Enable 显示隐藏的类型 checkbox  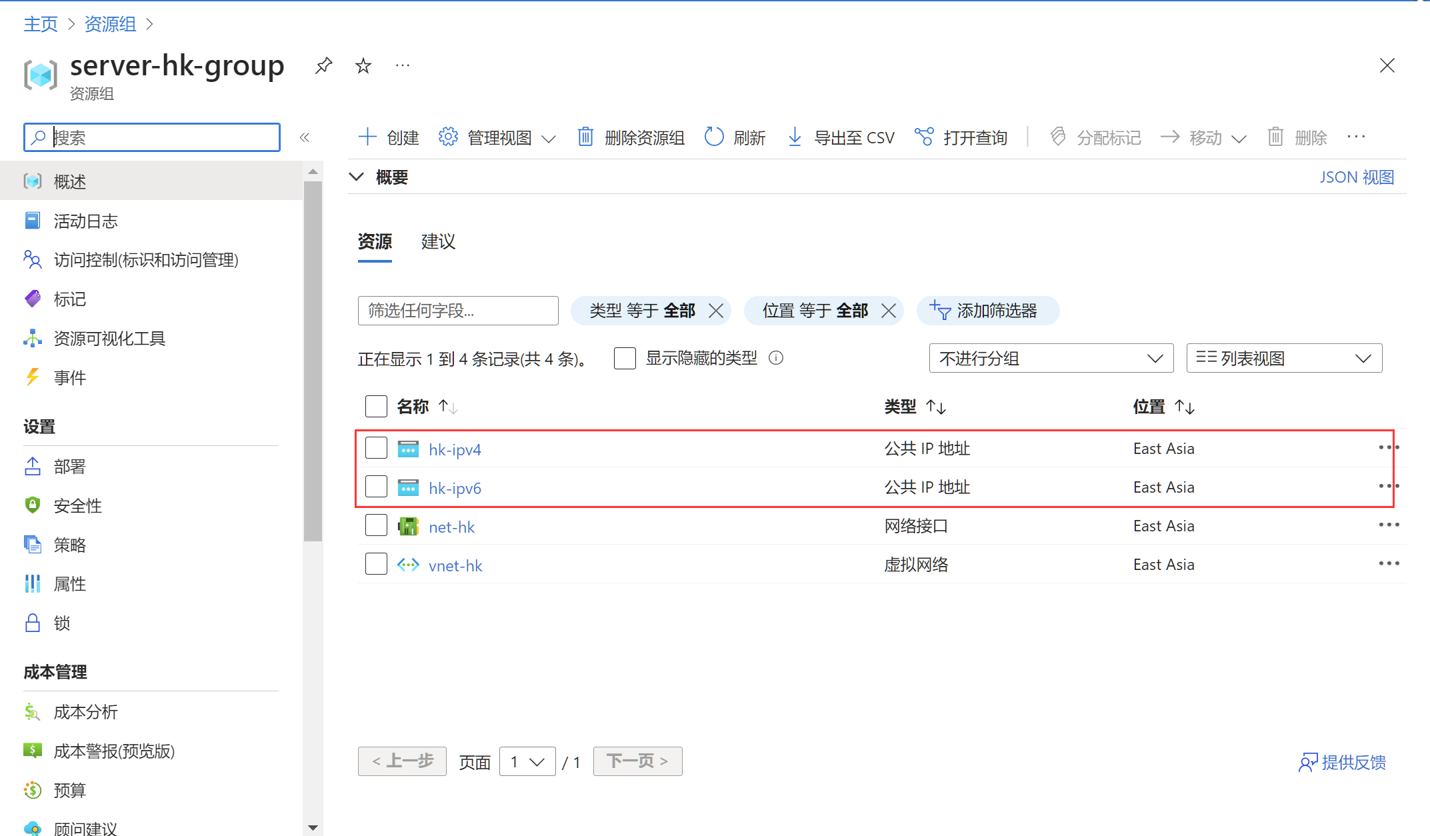click(x=625, y=358)
